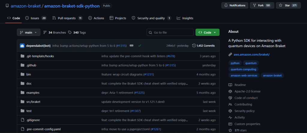
Task: Select the amazon-braket topic tag
Action: [272, 75]
